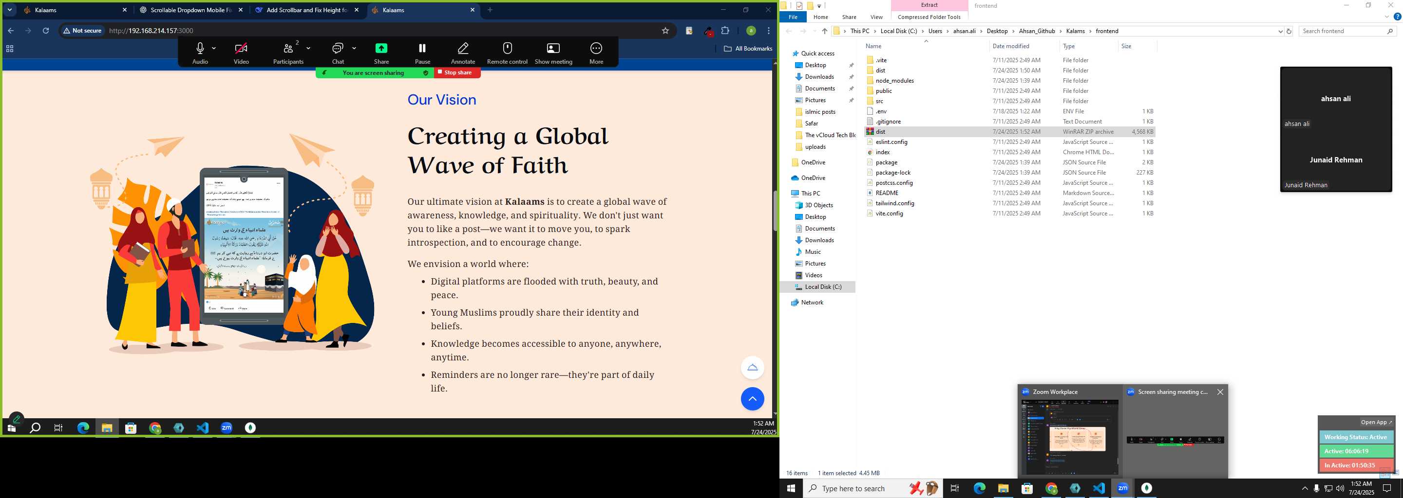Click the Not secure site info chip
1403x498 pixels.
tap(83, 31)
